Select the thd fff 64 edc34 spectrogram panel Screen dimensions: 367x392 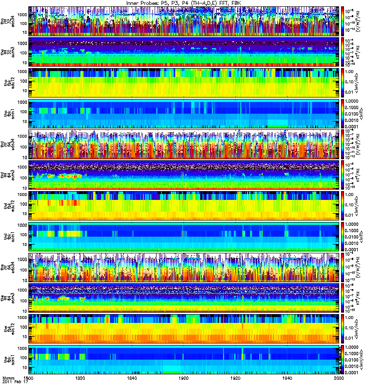click(184, 144)
